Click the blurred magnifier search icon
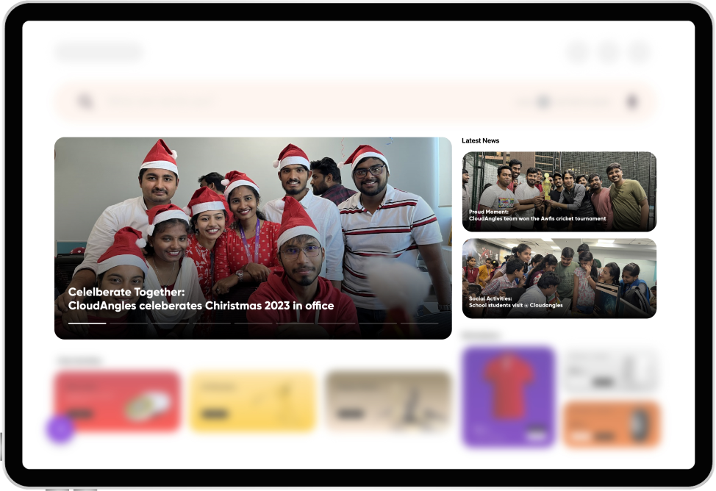The height and width of the screenshot is (491, 716). [85, 101]
